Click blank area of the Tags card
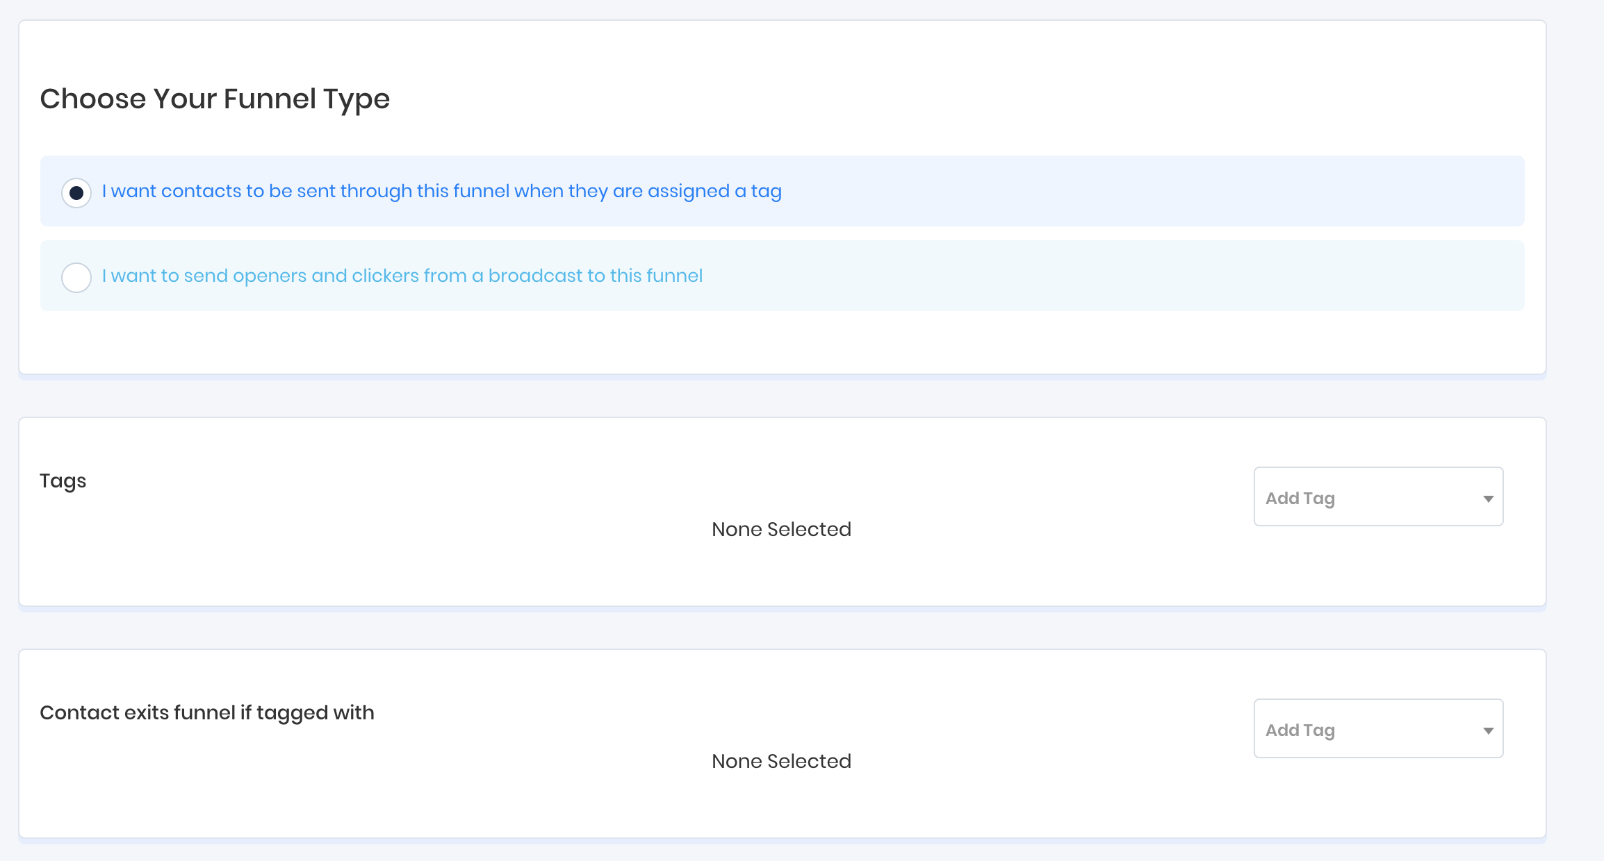The image size is (1604, 861). [x=417, y=562]
